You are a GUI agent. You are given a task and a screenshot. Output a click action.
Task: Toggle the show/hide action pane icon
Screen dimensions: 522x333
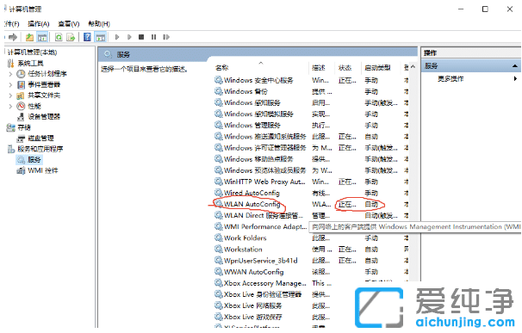pyautogui.click(x=101, y=37)
